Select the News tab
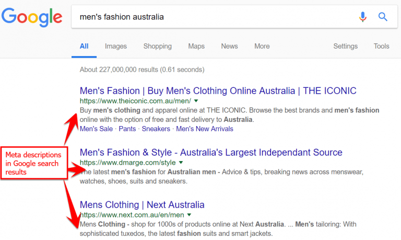The image size is (401, 240). tap(229, 46)
